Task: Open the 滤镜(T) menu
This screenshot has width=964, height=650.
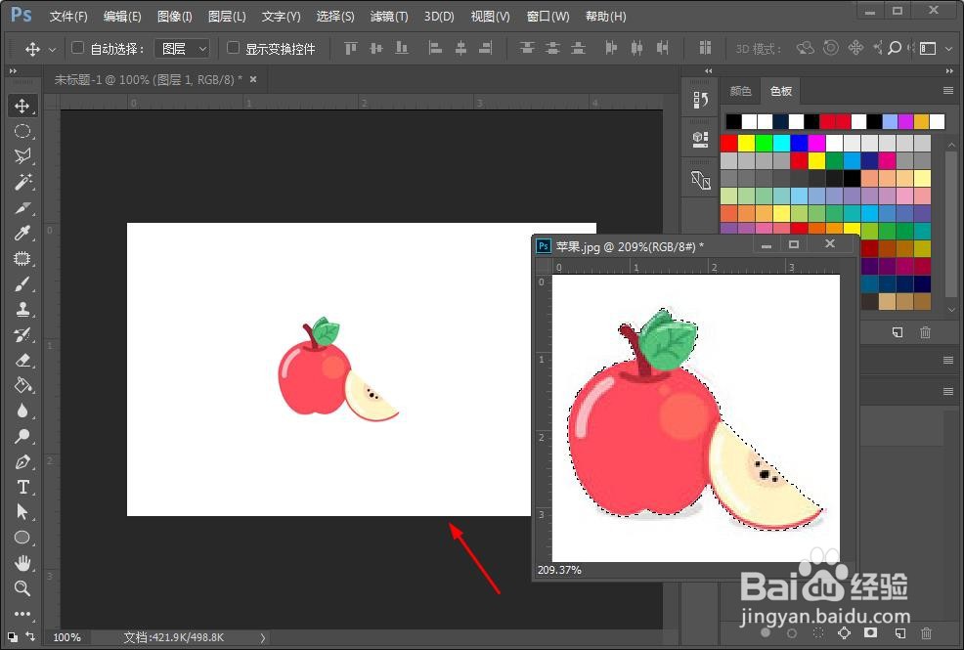Action: click(x=389, y=17)
